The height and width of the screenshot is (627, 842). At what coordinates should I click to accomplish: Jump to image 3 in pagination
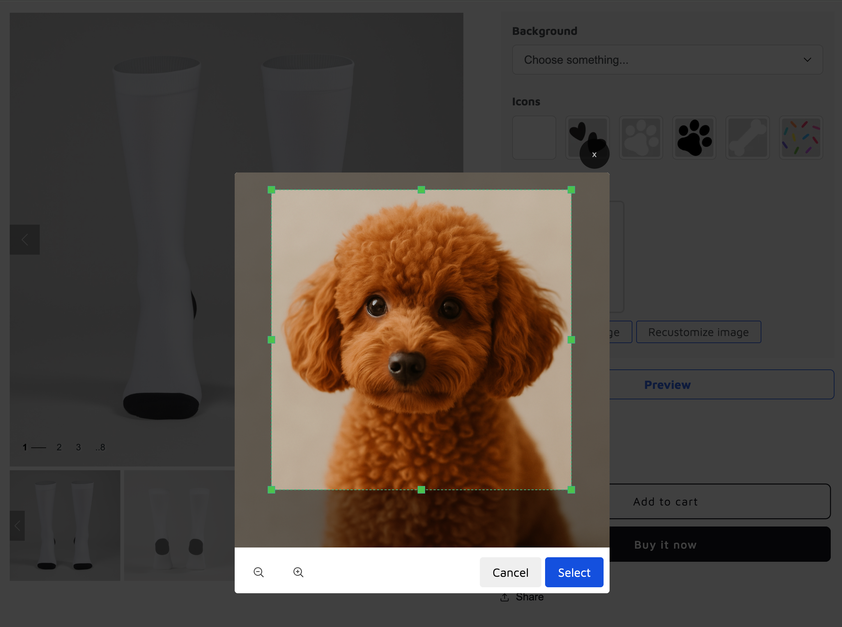pos(78,447)
